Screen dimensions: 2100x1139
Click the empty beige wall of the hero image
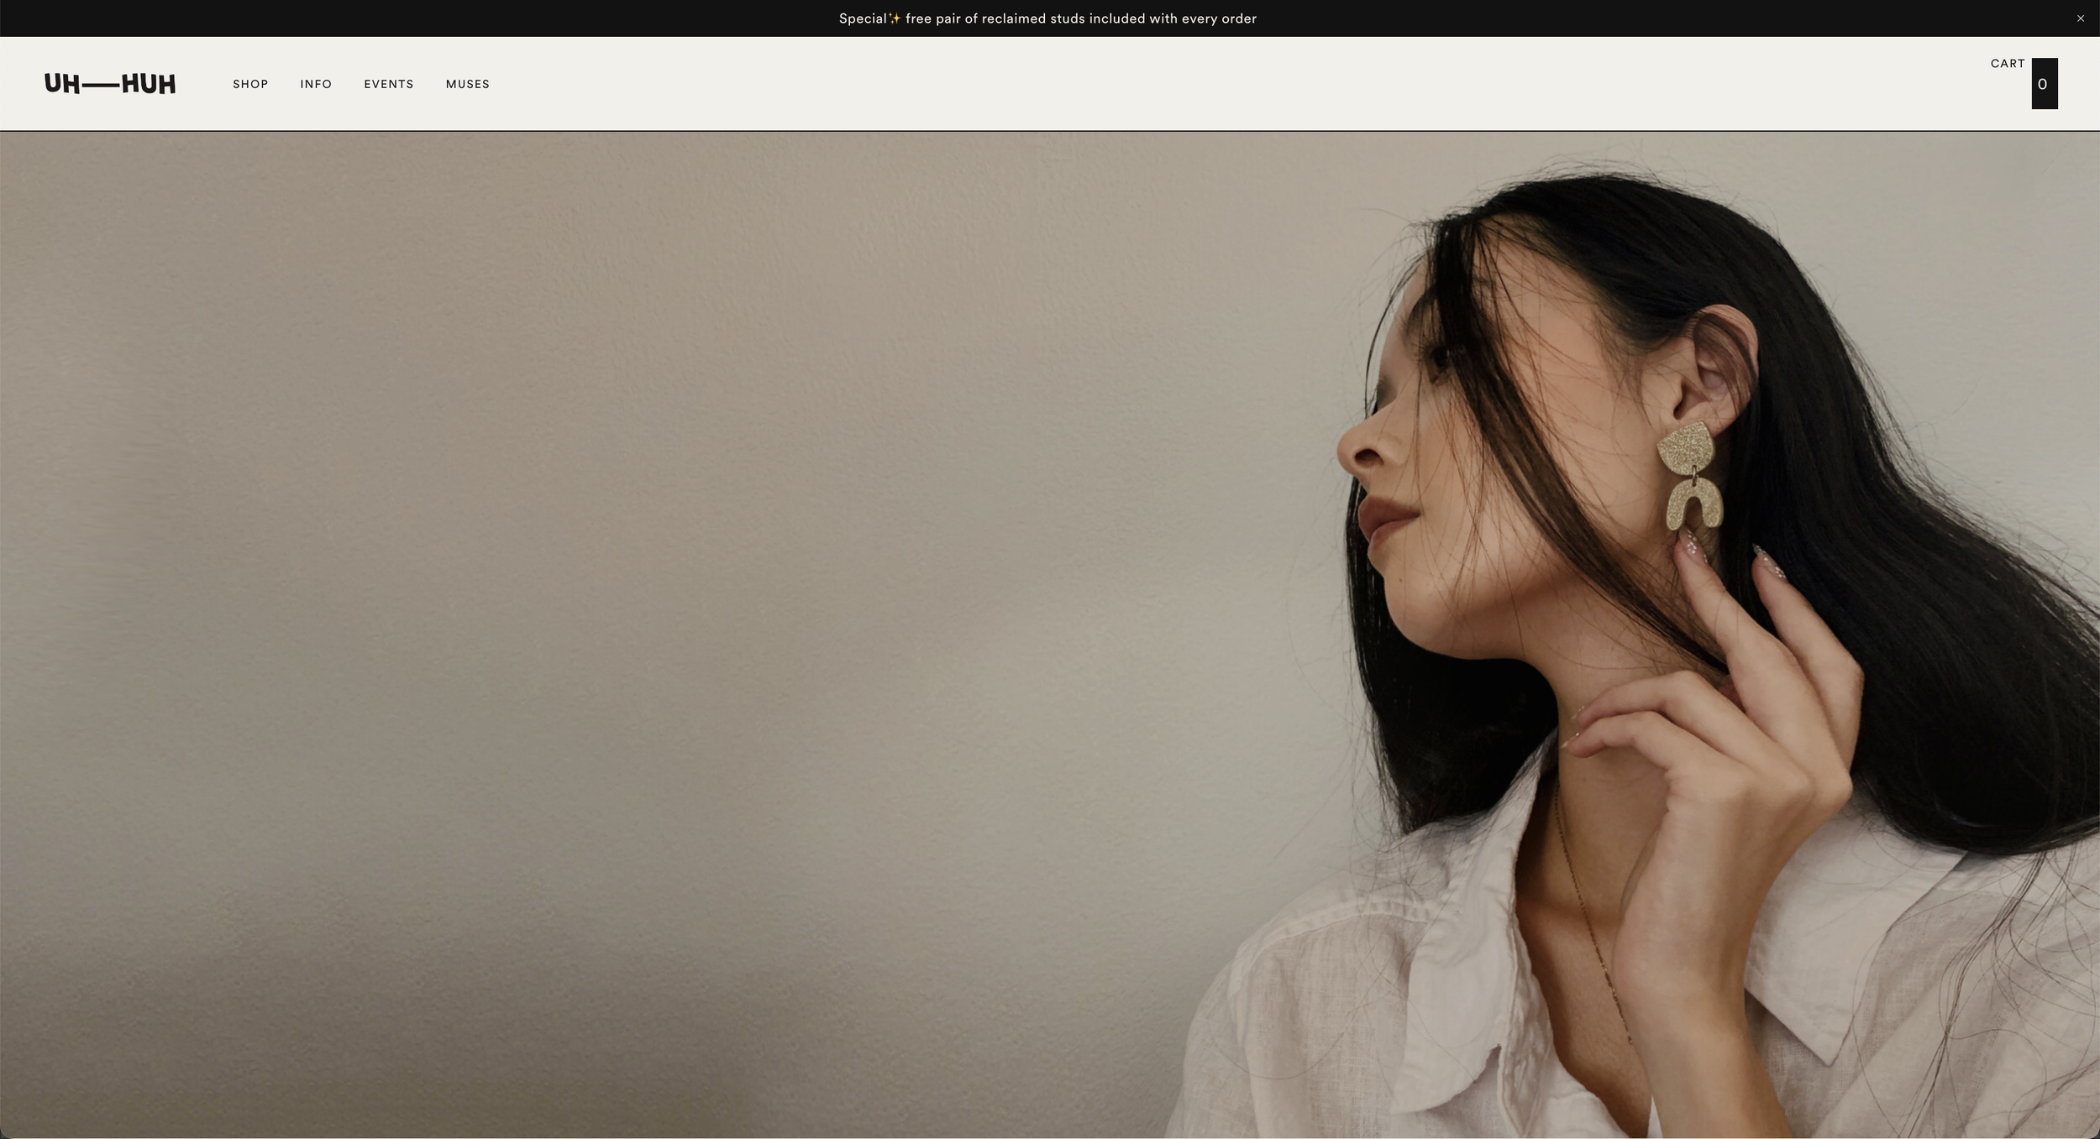pos(588,588)
